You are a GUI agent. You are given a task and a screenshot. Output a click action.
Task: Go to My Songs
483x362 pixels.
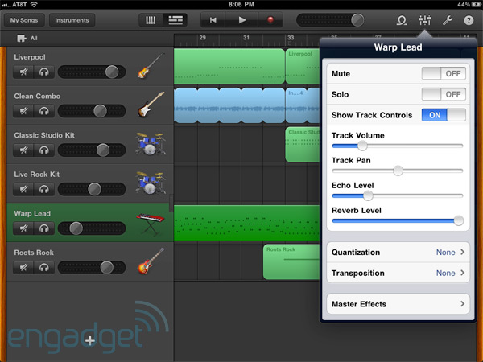pos(26,20)
